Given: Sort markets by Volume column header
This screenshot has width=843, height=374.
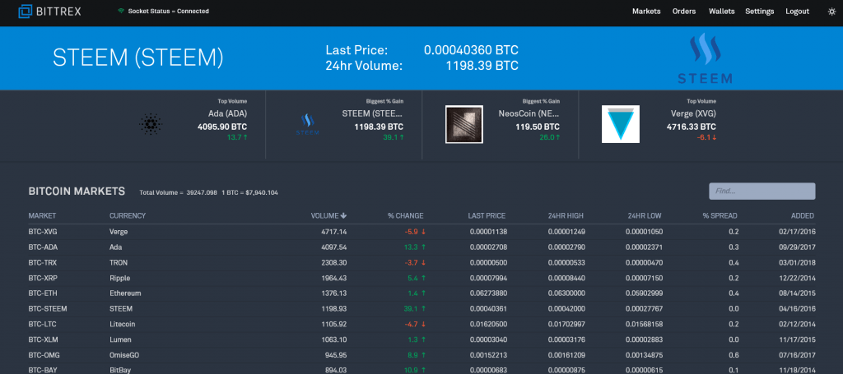Looking at the screenshot, I should pos(328,216).
